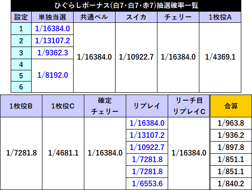Click the black title bar ひぐらしボーナス
This screenshot has height=190, width=252.
tap(126, 6)
